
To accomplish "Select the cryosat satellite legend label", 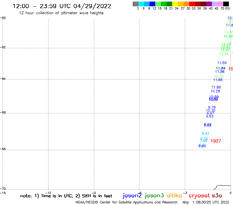I will coord(199,196).
